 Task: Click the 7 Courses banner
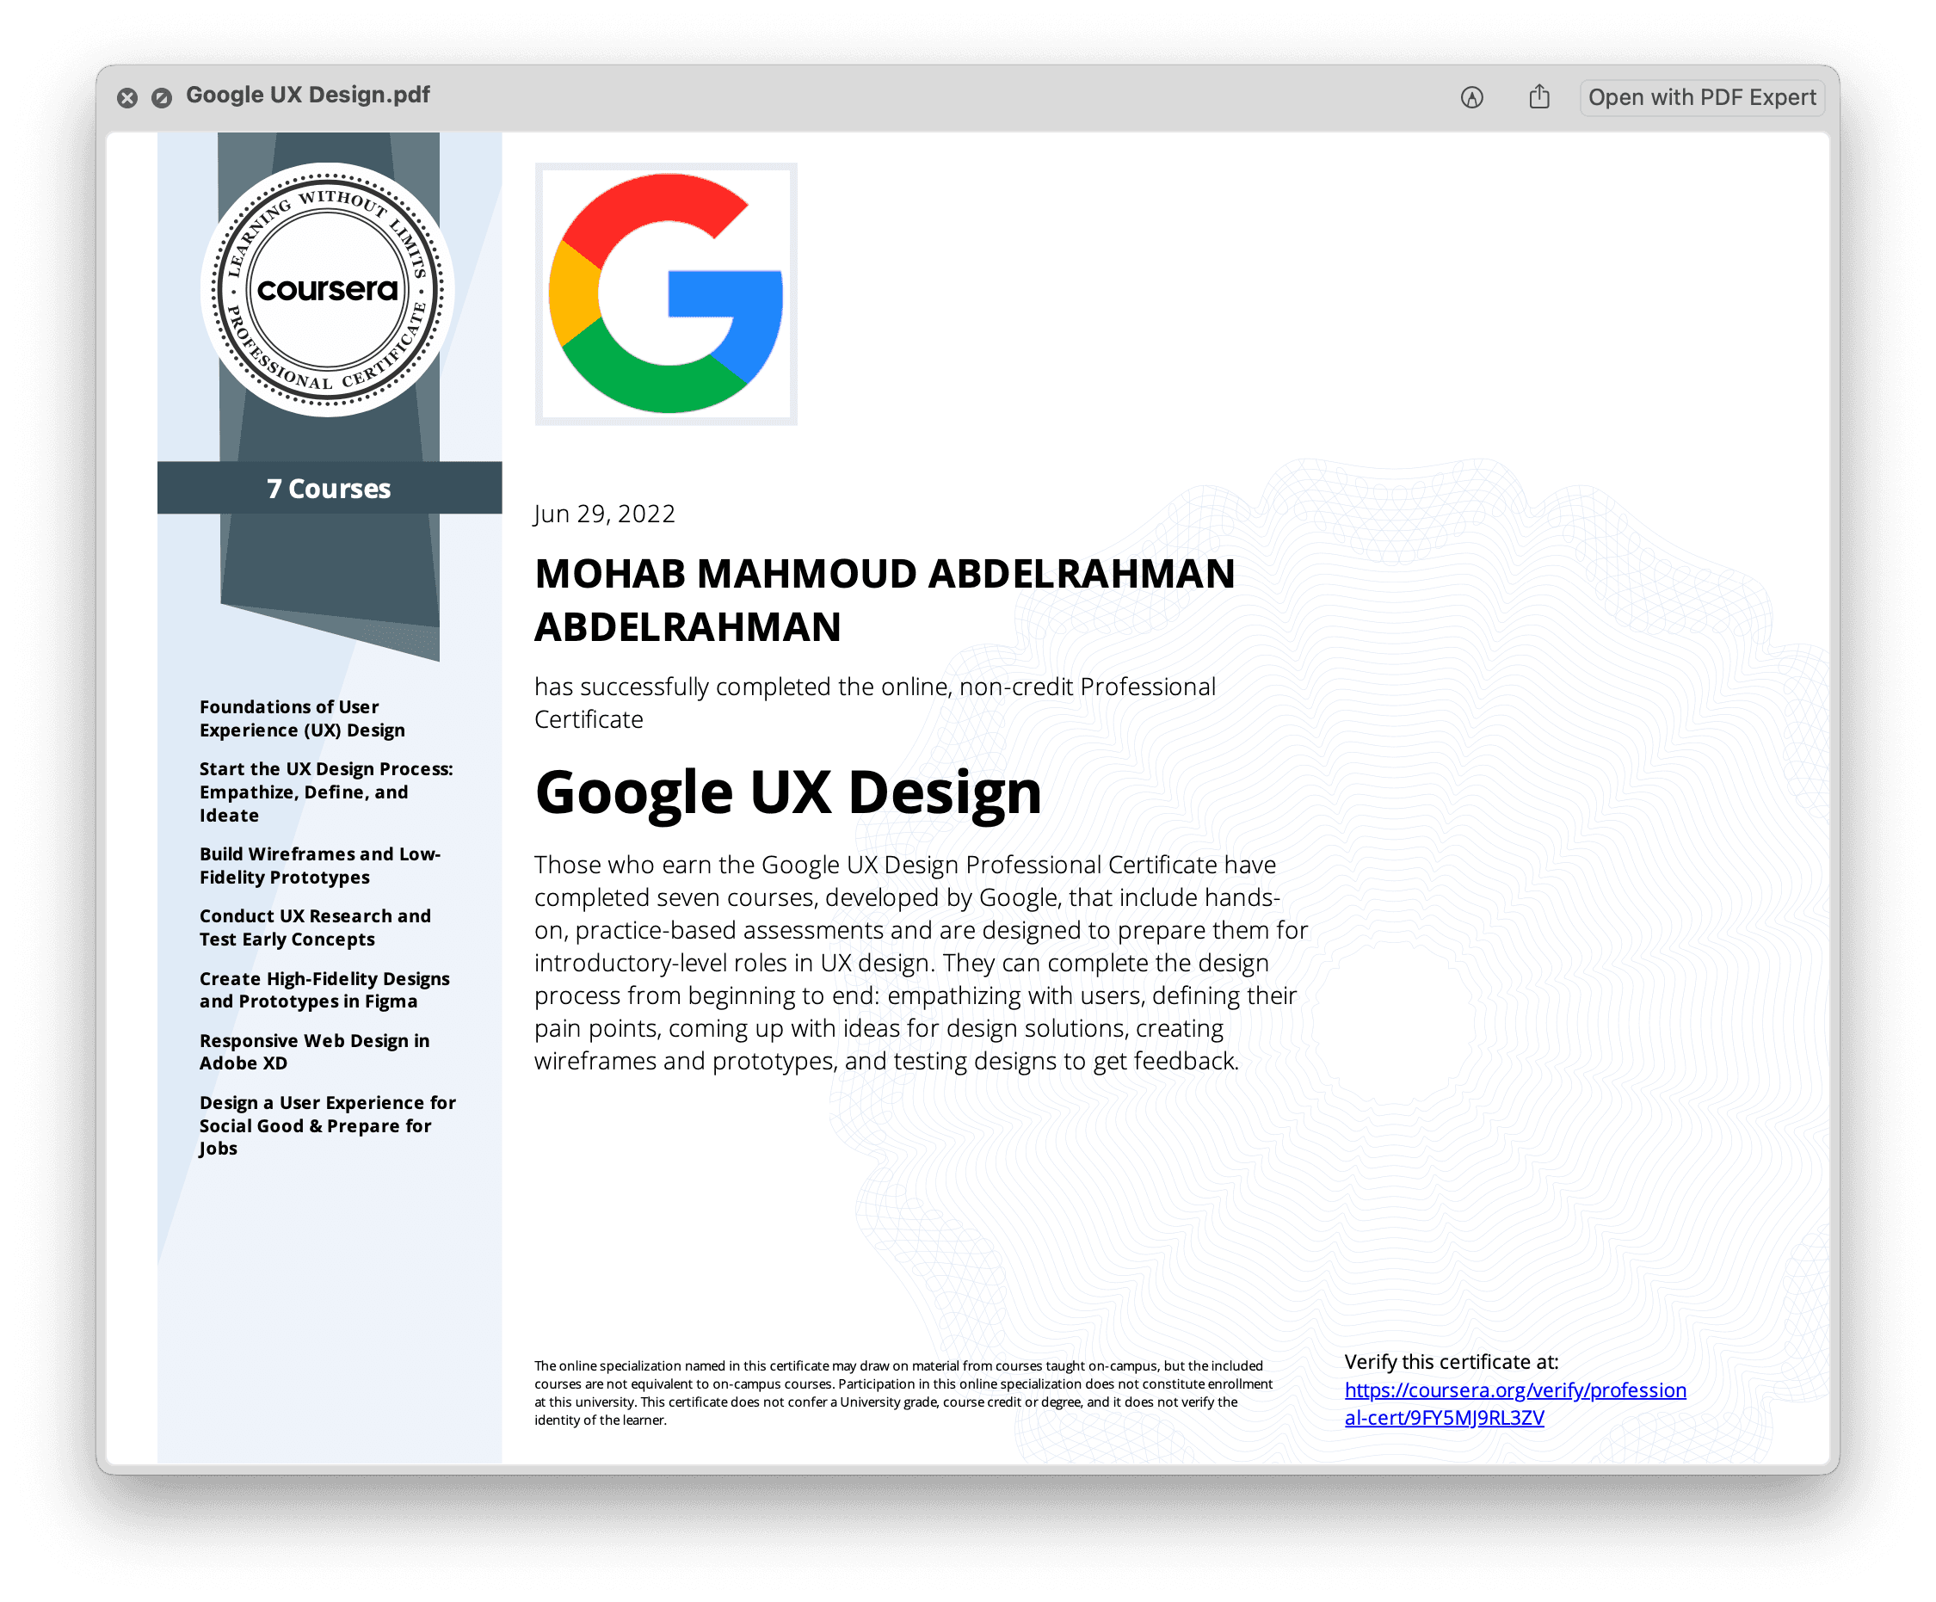(329, 488)
